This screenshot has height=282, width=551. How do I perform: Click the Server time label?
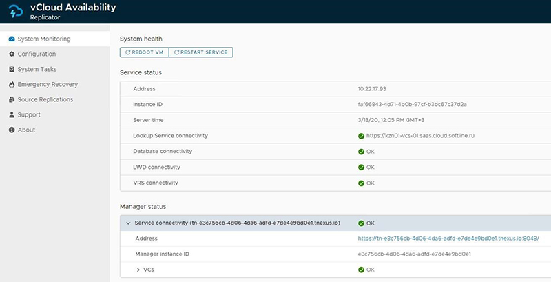click(x=148, y=120)
